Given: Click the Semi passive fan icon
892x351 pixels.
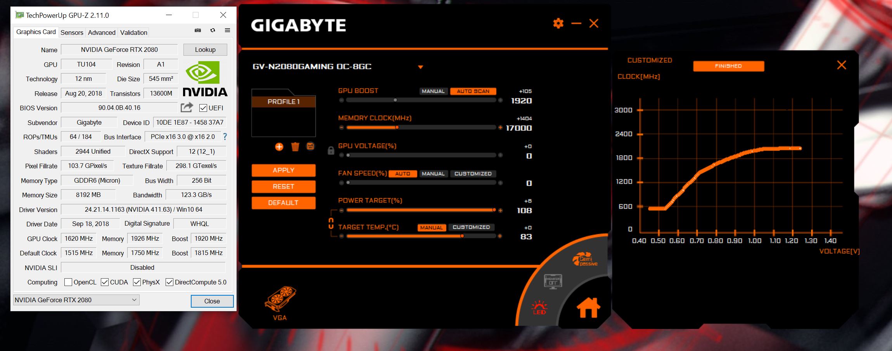Looking at the screenshot, I should pos(585,259).
